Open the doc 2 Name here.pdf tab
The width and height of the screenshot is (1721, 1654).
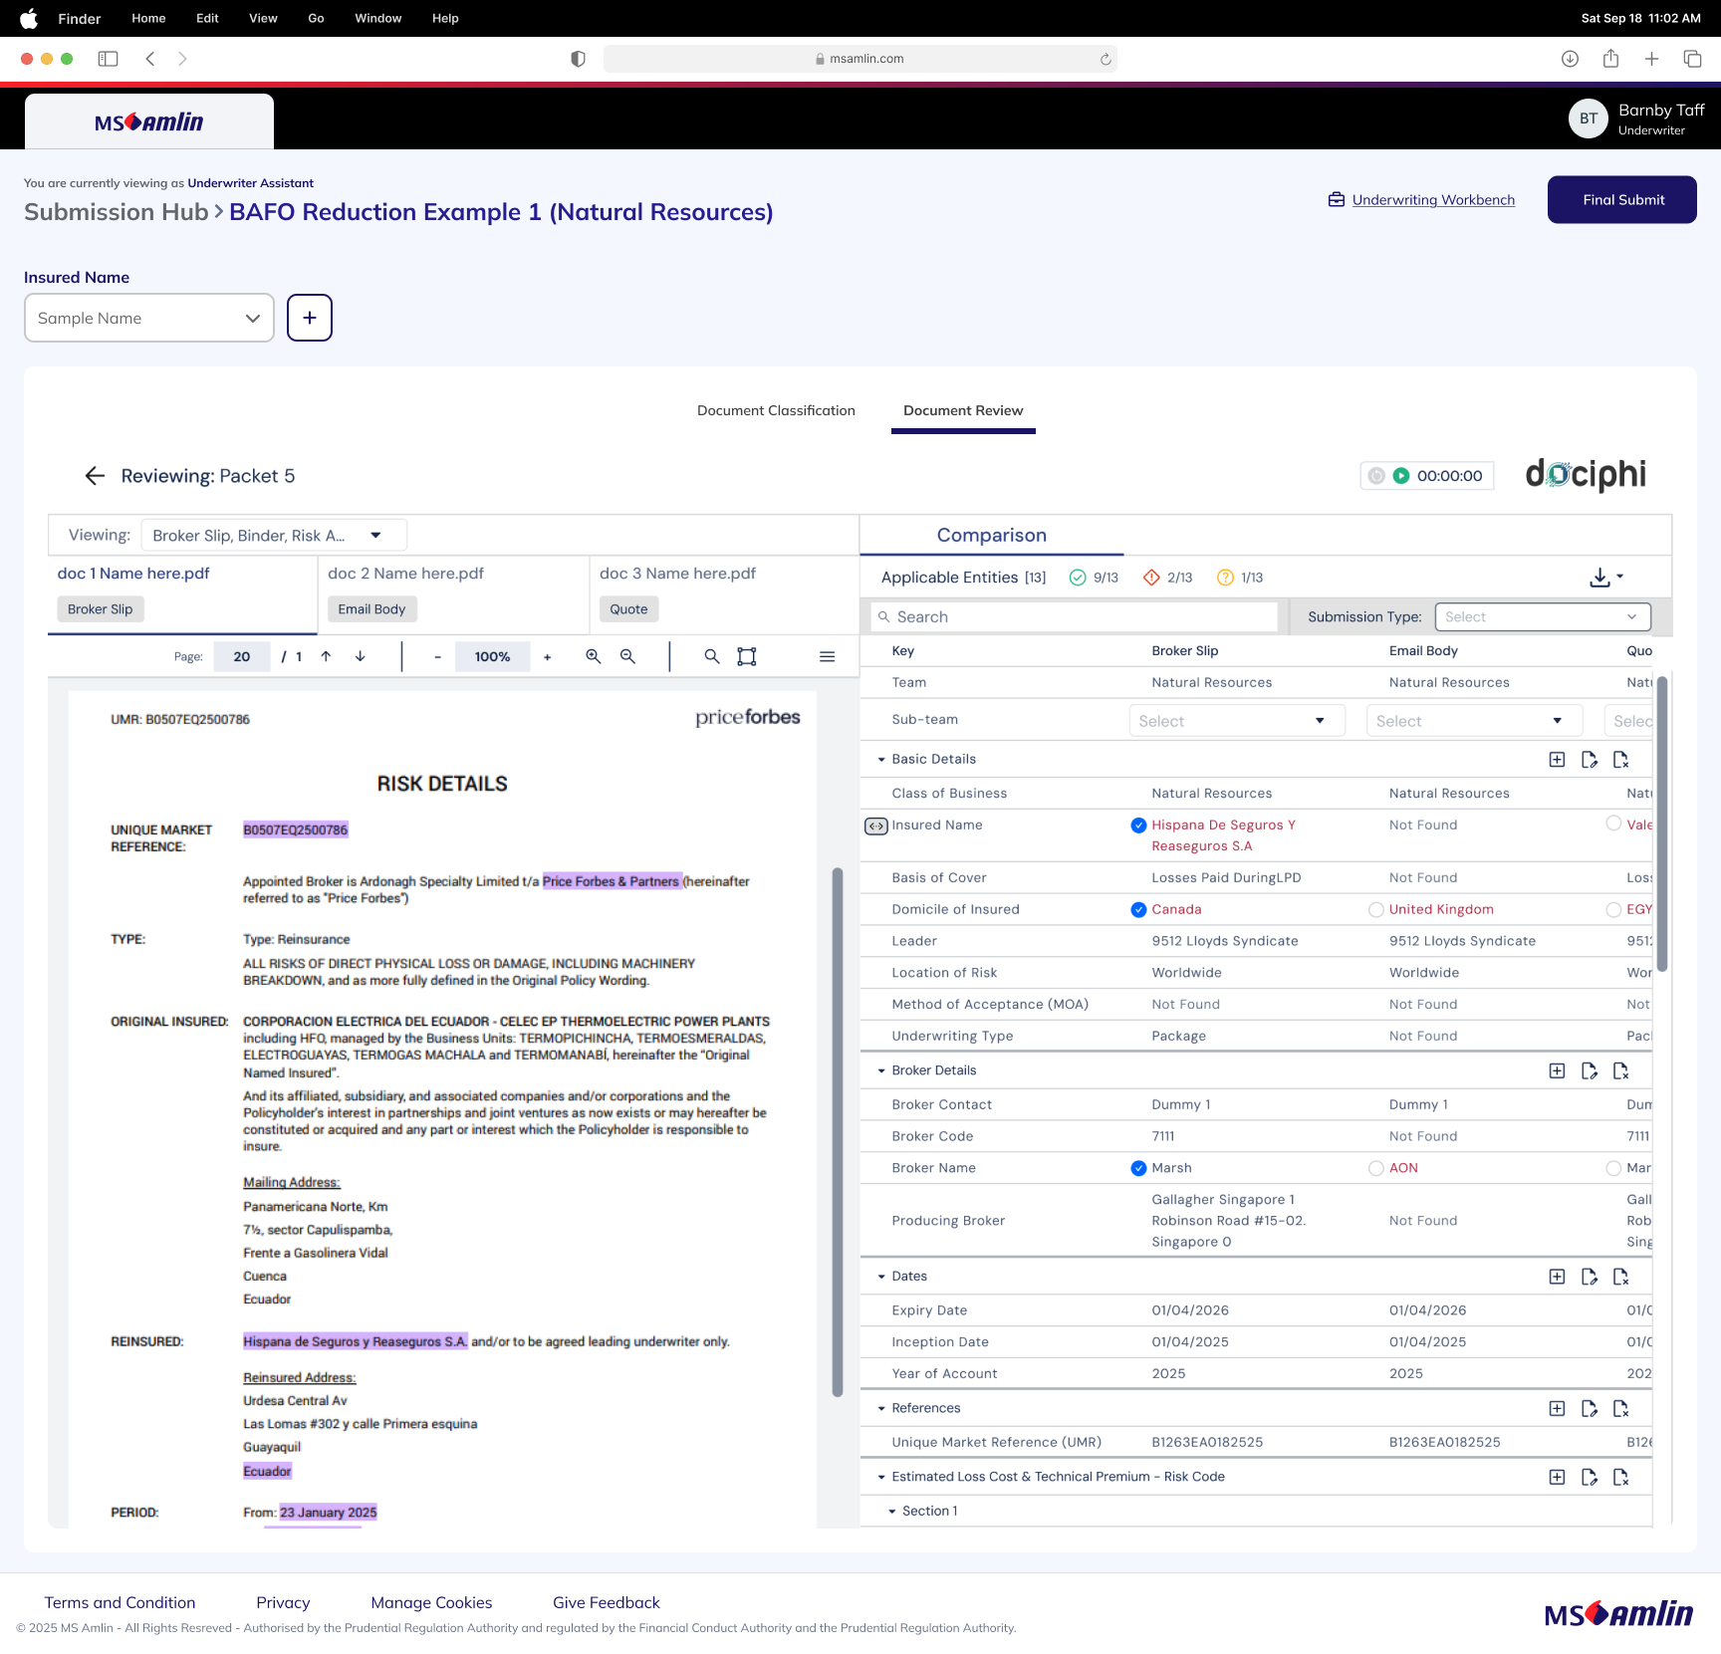(406, 574)
